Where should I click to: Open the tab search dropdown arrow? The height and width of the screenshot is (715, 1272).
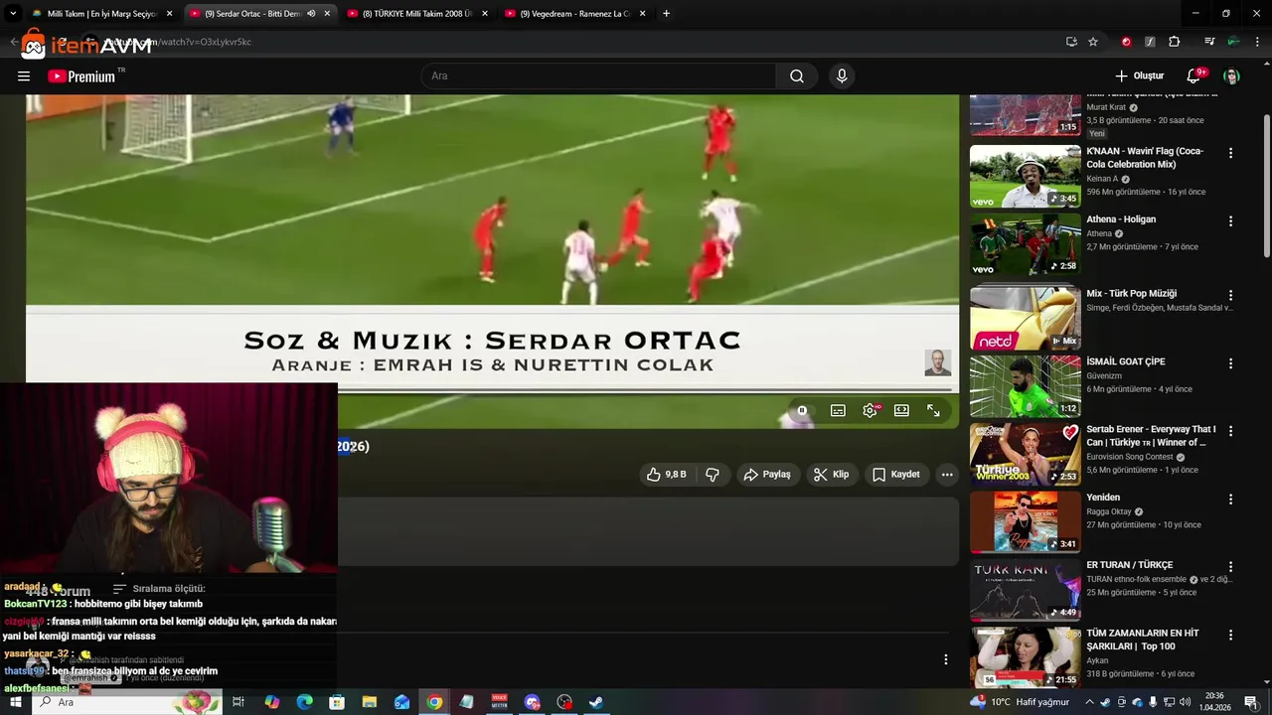click(x=13, y=14)
